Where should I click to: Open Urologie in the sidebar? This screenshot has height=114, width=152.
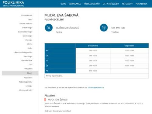coord(29,86)
